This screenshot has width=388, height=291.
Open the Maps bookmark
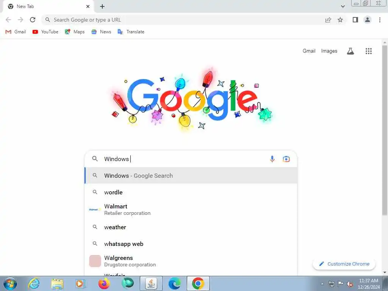pos(75,32)
